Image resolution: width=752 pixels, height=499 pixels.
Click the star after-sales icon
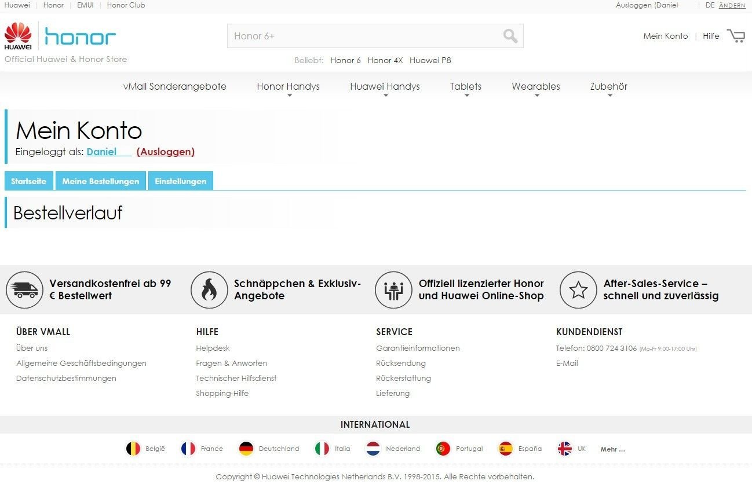578,289
